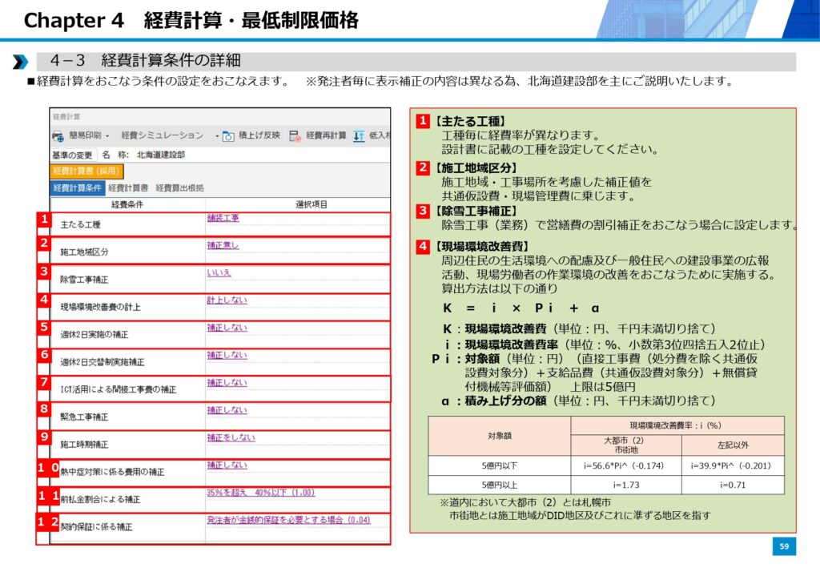Click the いいえ link for 除雪工事補正

[x=219, y=272]
